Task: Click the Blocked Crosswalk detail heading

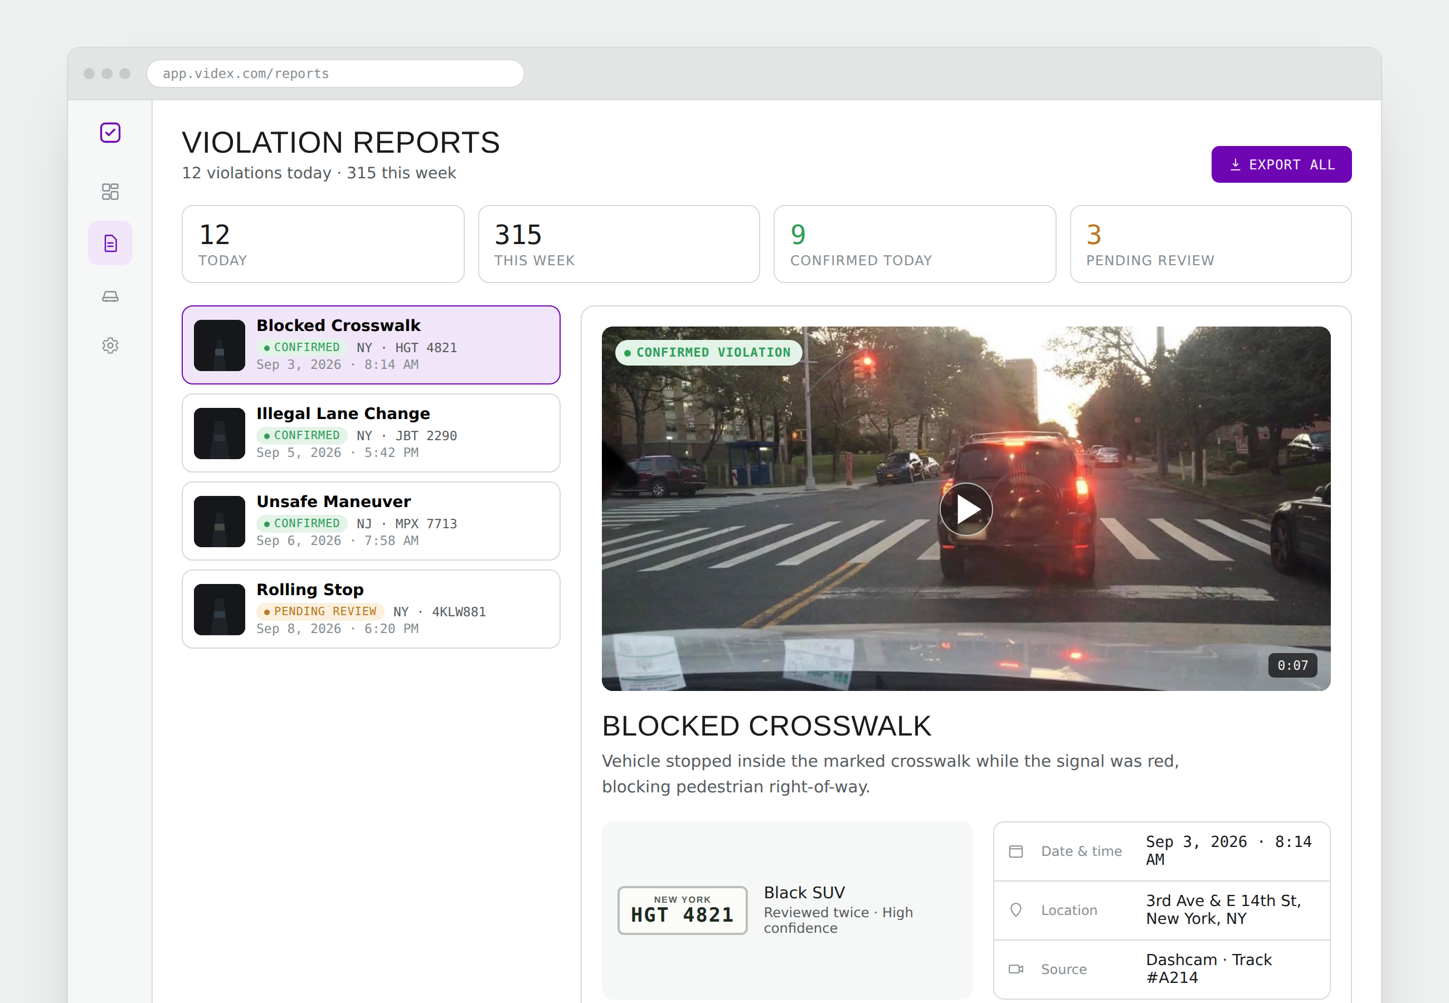Action: 767,727
